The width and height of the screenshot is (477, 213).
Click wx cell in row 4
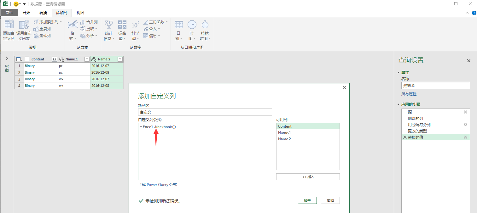[74, 86]
